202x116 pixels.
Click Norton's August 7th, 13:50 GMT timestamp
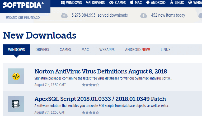50,85
